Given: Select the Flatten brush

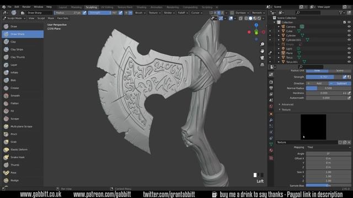Looking at the screenshot, I should tap(23, 103).
